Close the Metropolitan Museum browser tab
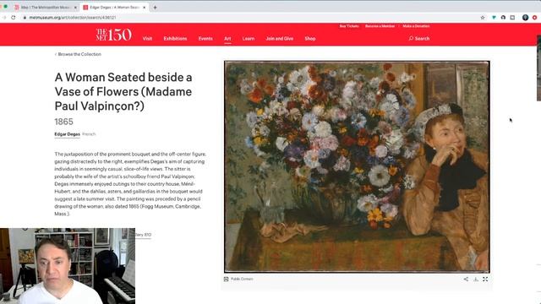The image size is (541, 304). (75, 8)
